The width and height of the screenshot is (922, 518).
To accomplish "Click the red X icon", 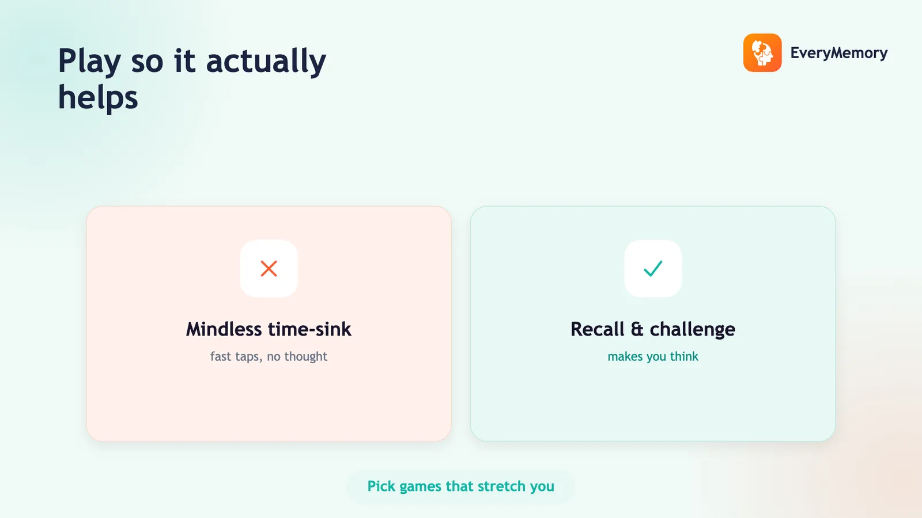I will (x=269, y=268).
